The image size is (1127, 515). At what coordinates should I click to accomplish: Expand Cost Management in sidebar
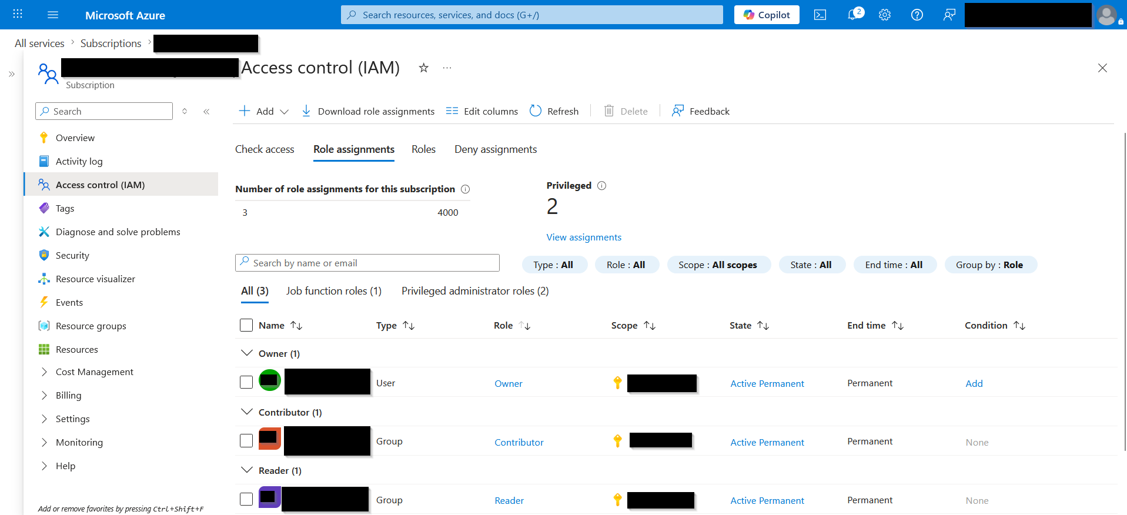[44, 372]
